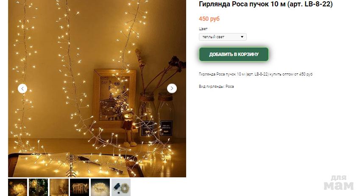Open the 'теплый свет' color dropdown
360x196 pixels.
pos(223,37)
